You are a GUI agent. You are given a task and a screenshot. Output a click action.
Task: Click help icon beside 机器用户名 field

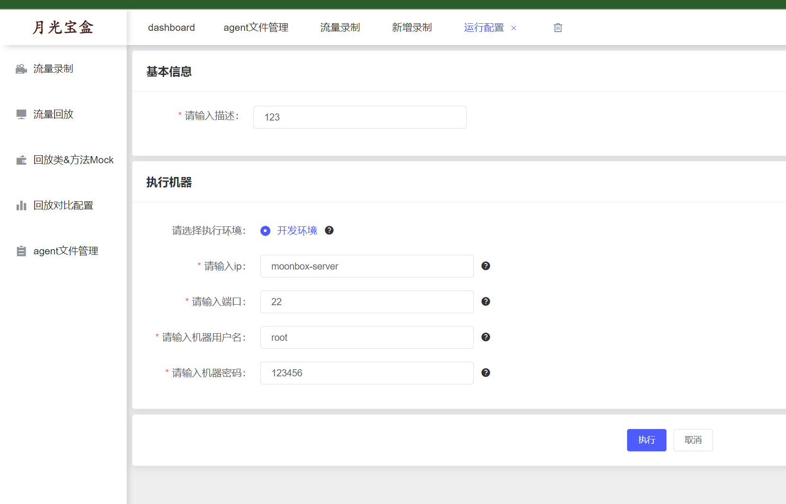[x=486, y=337]
